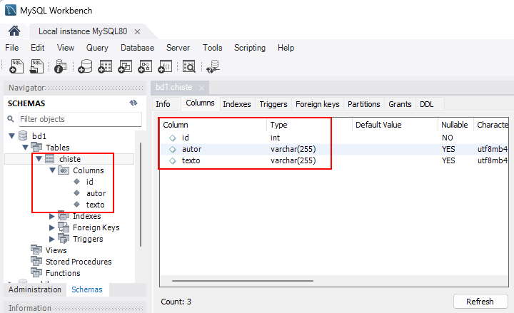This screenshot has width=514, height=313.
Task: Click diamond icon beside autor in grid
Action: point(173,149)
